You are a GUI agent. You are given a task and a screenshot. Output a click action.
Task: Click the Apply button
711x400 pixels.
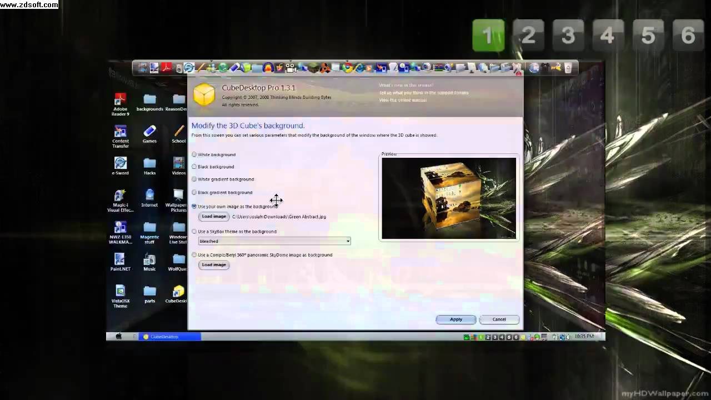(456, 319)
